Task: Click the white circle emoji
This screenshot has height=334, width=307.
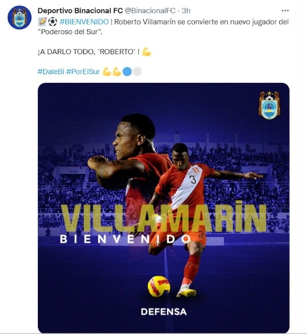Action: pyautogui.click(x=137, y=72)
